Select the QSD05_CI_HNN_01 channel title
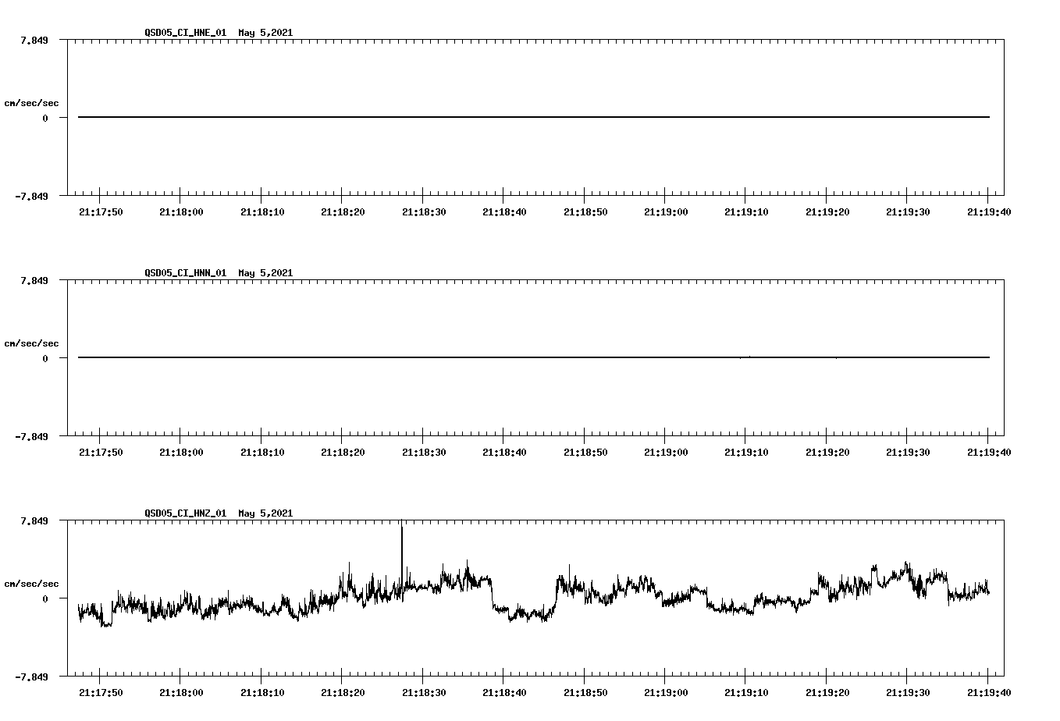This screenshot has height=721, width=1060. click(184, 273)
